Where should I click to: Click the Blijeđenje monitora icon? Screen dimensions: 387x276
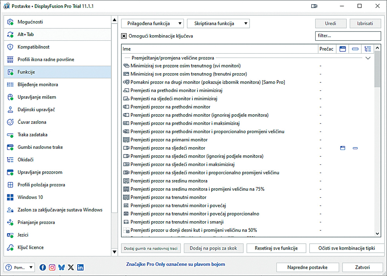[10, 84]
